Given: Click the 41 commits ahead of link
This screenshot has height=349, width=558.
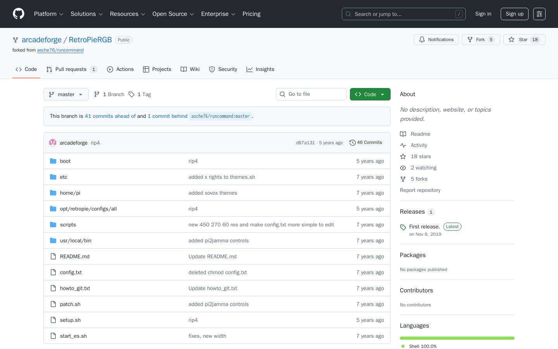Looking at the screenshot, I should (110, 116).
